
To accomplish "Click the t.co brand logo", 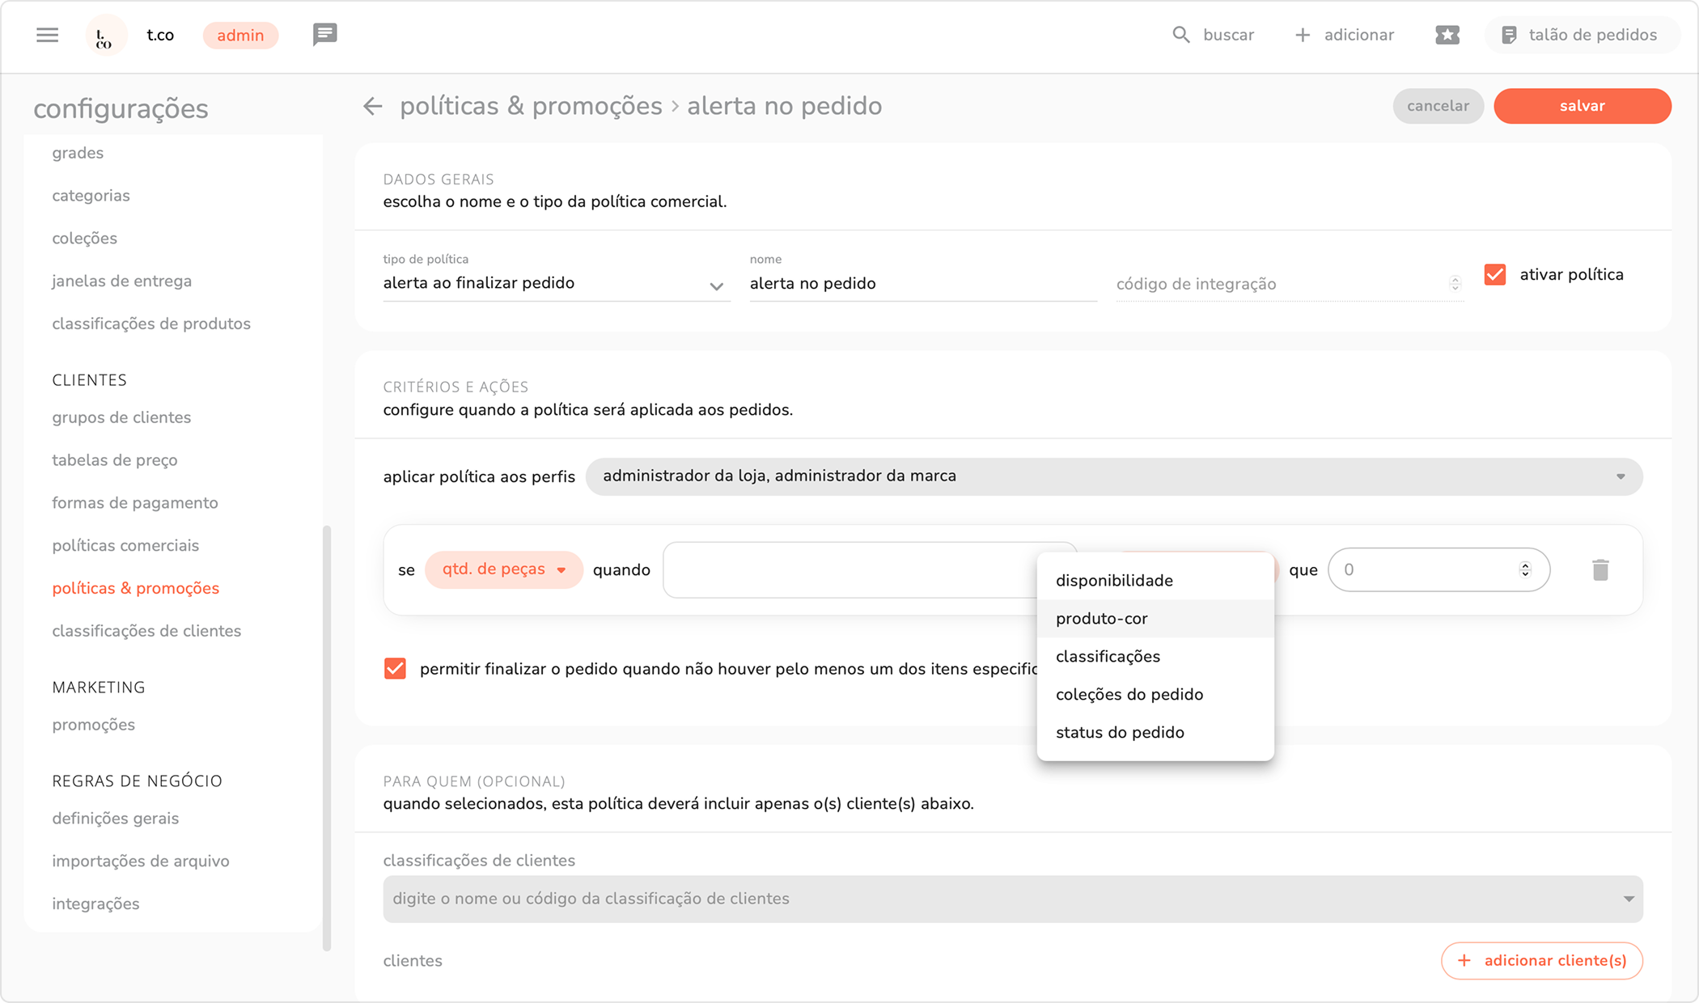I will pyautogui.click(x=105, y=36).
